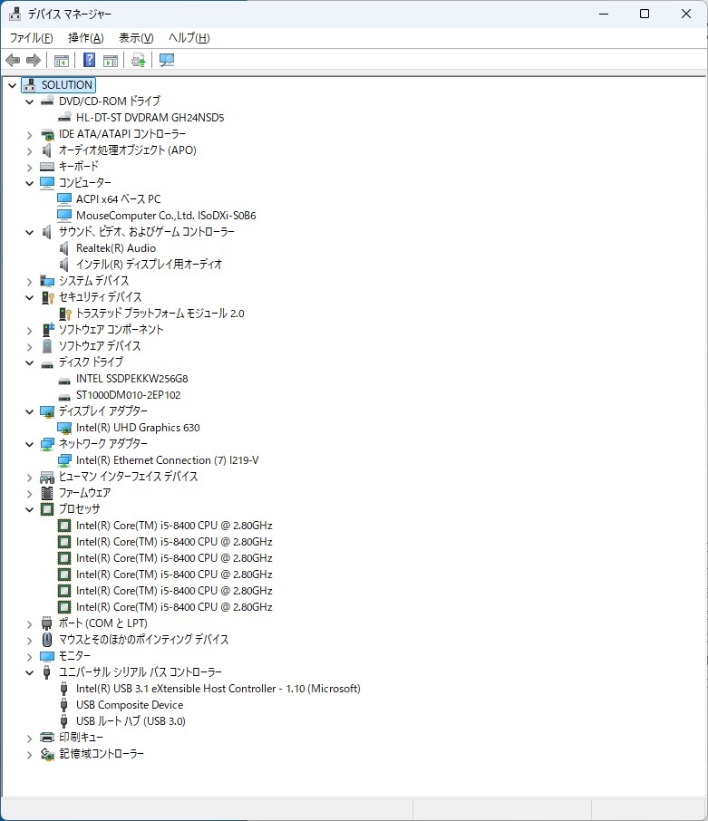Viewport: 708px width, 821px height.
Task: Click the Properties toolbar icon next to Help
Action: (111, 61)
